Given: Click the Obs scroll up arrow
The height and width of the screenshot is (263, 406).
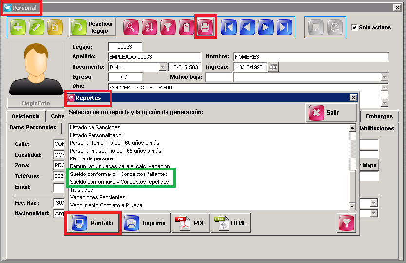Looking at the screenshot, I should 385,88.
